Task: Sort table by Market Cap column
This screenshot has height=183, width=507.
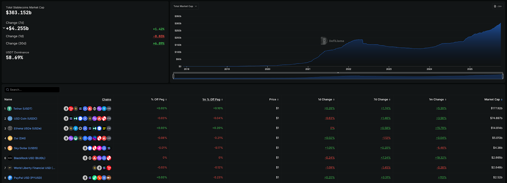Action: (493, 100)
